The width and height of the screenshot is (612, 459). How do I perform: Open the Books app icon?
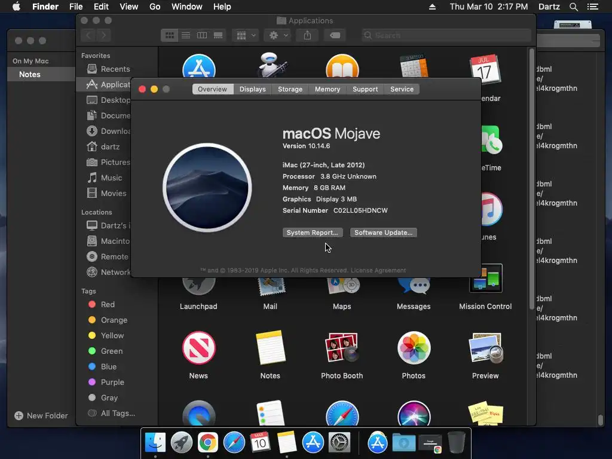342,66
